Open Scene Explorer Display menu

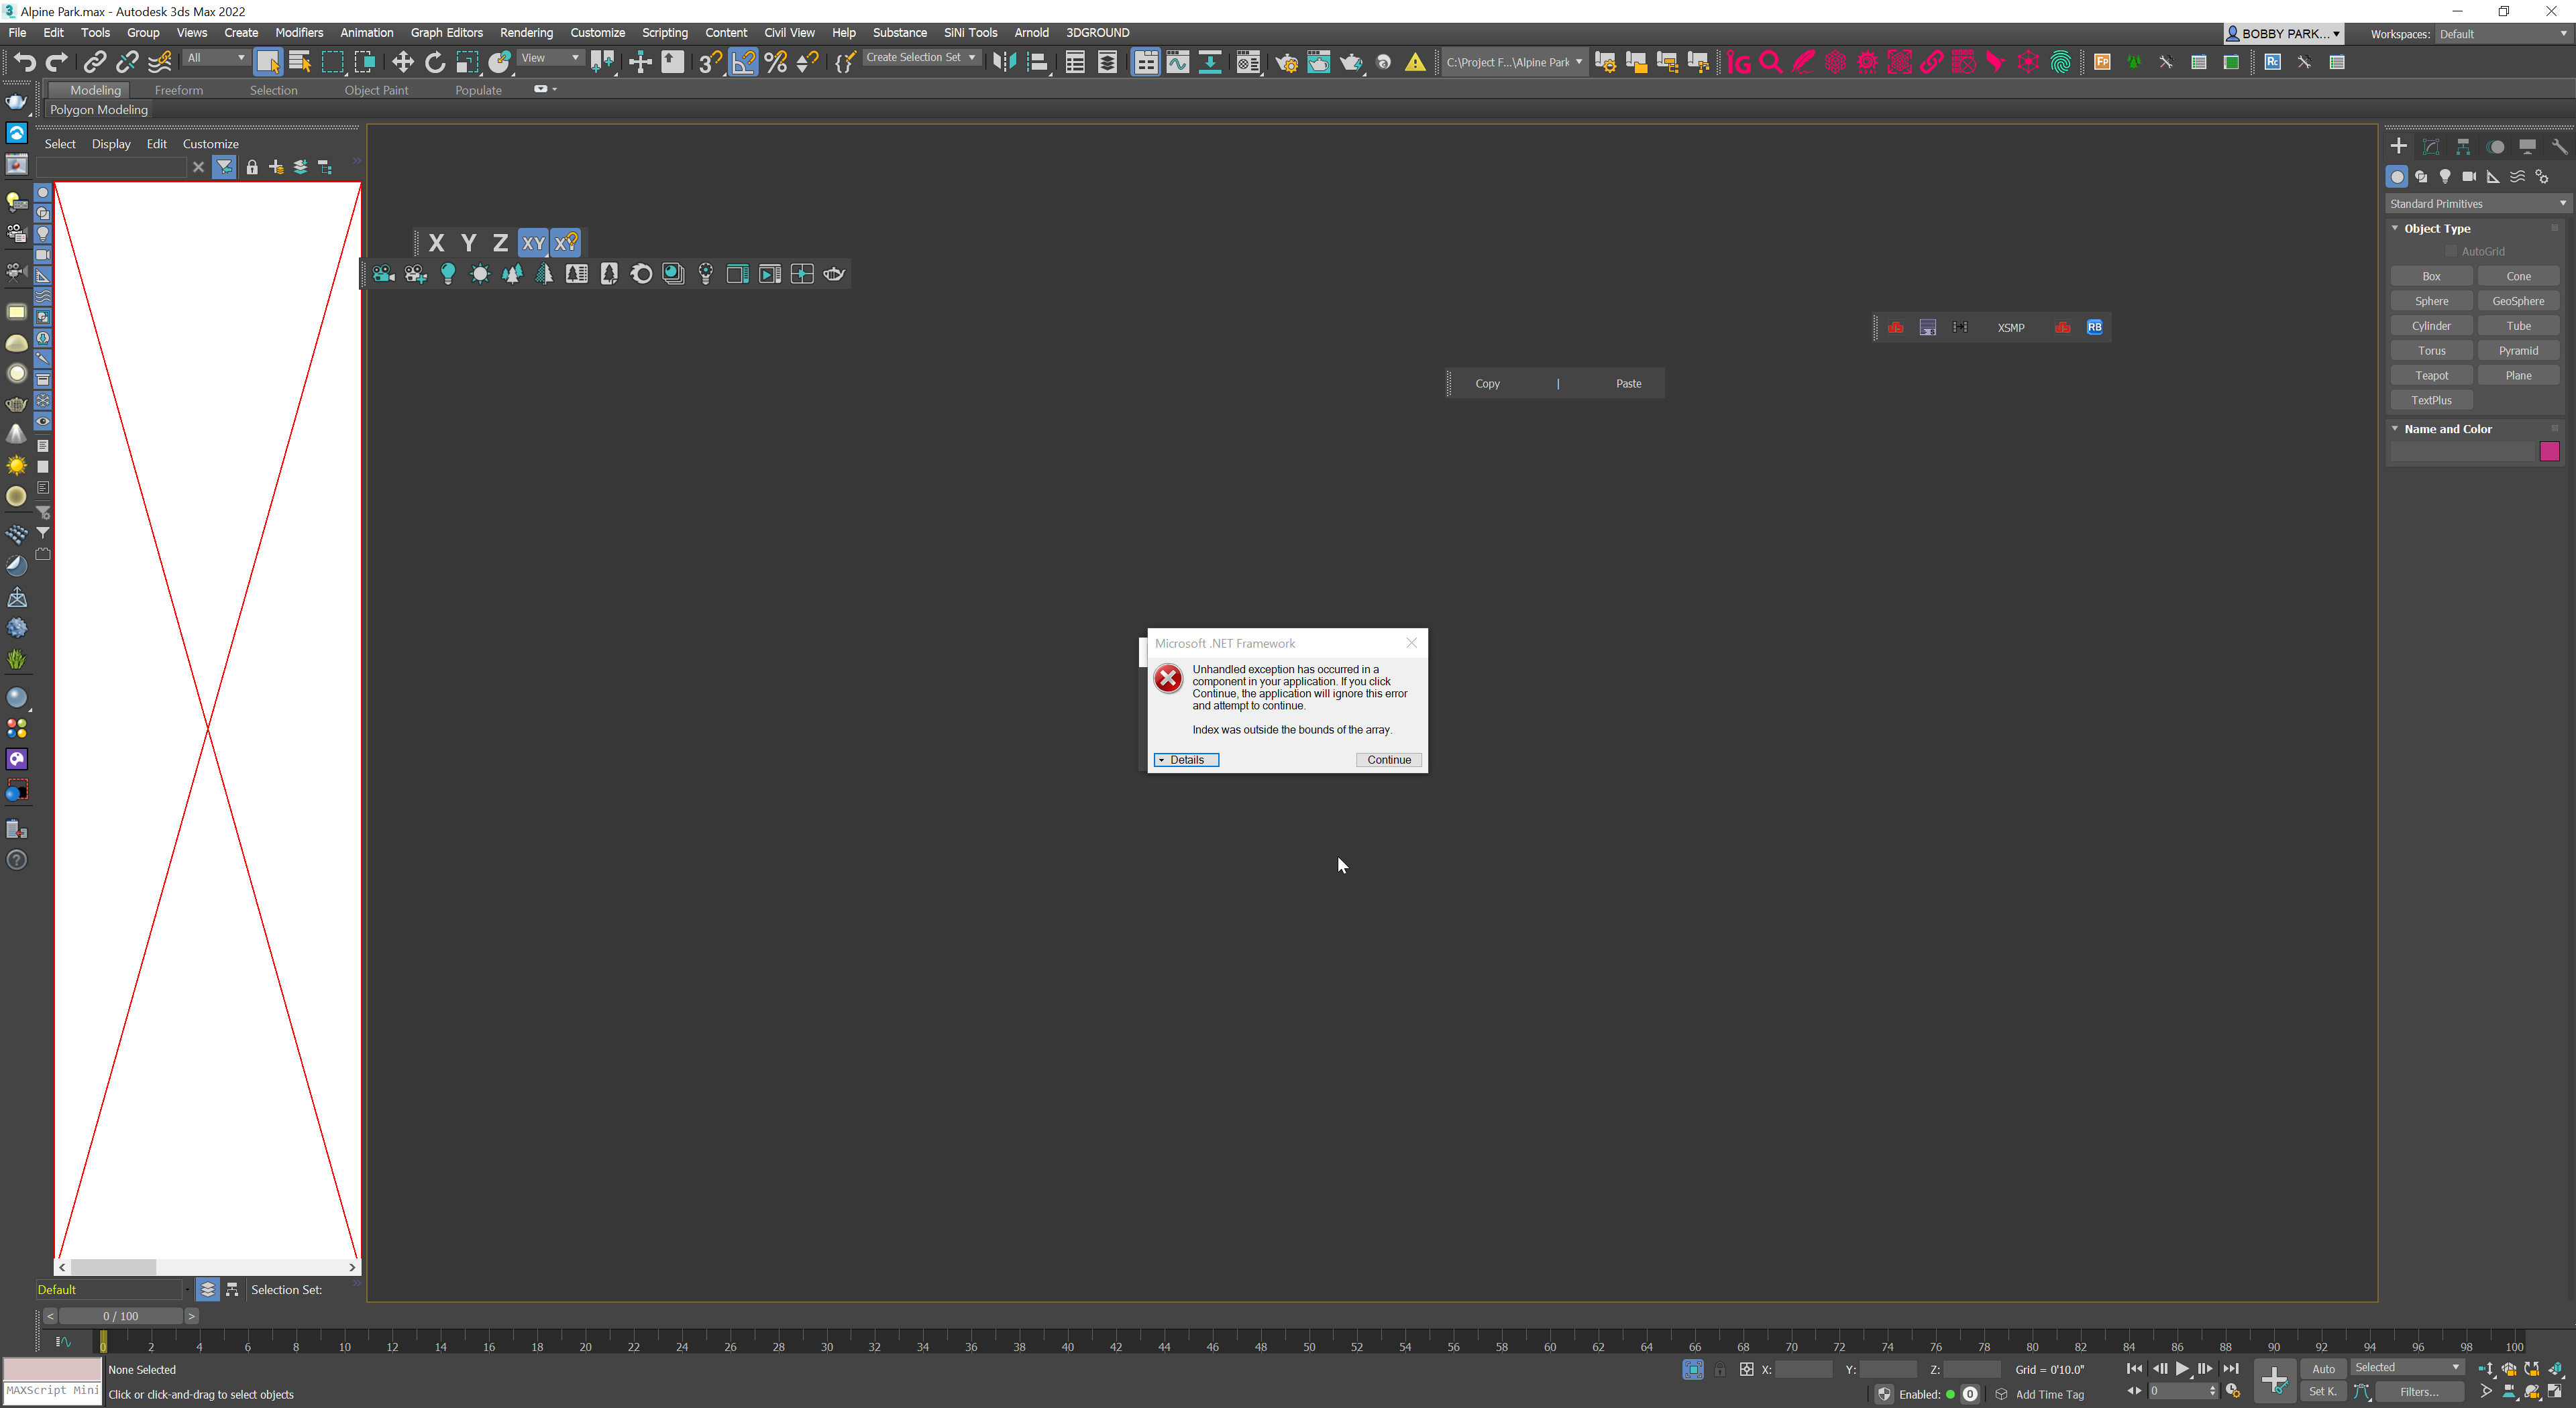[x=111, y=144]
